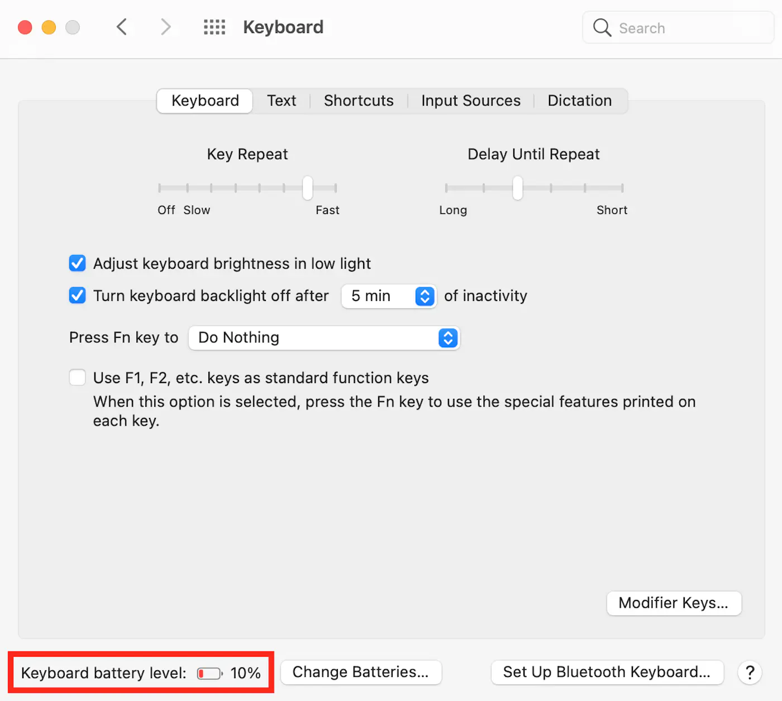Enable Use F1, F2 as standard function keys
The image size is (782, 701).
77,378
